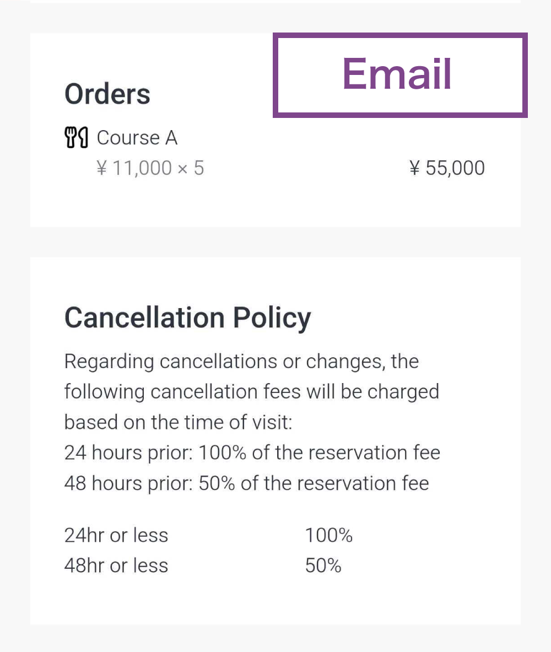Click the '48hr or less' row label
Viewport: 551px width, 652px height.
[x=116, y=565]
